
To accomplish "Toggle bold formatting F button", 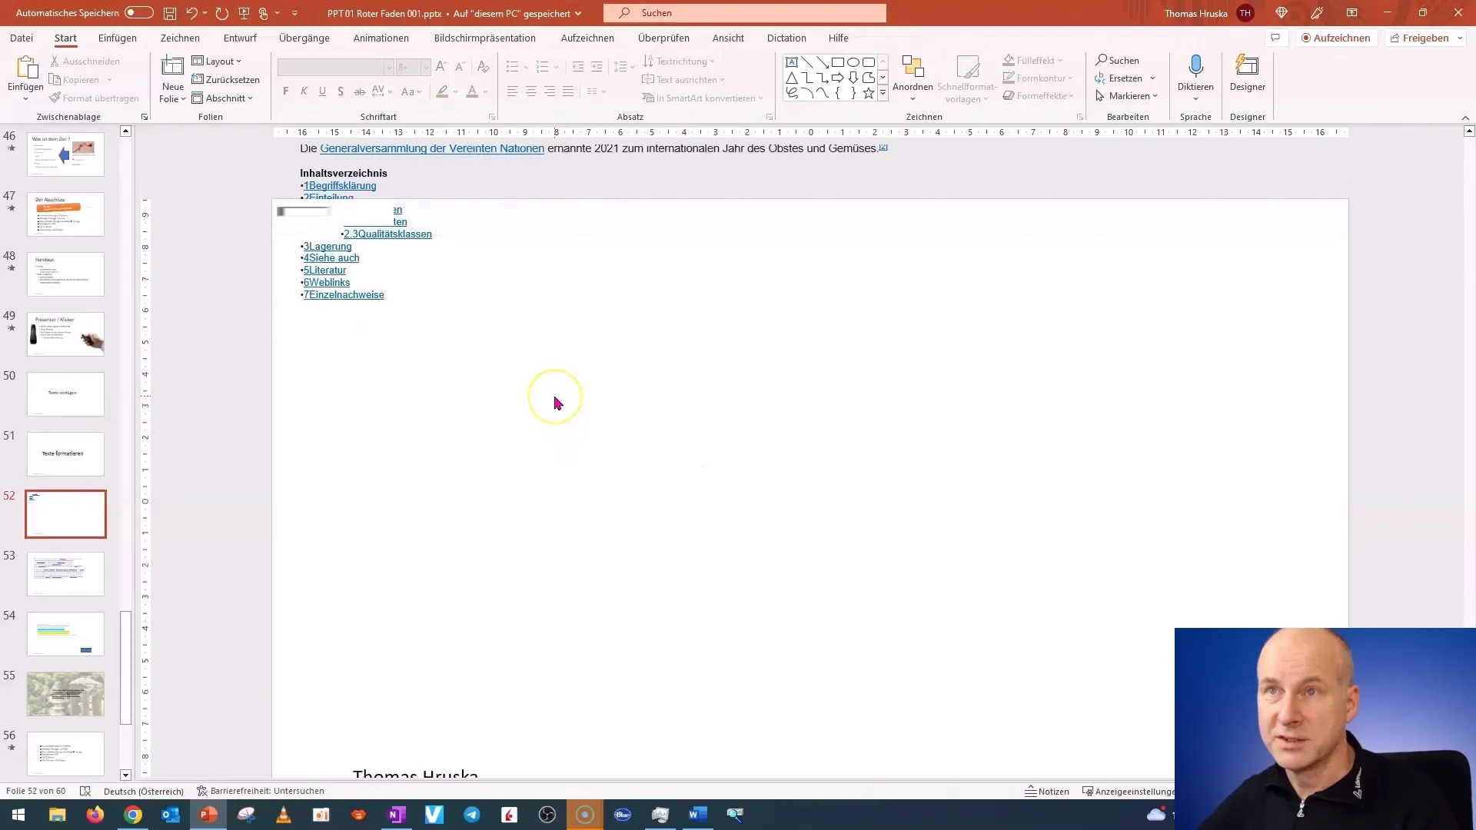I will click(286, 91).
